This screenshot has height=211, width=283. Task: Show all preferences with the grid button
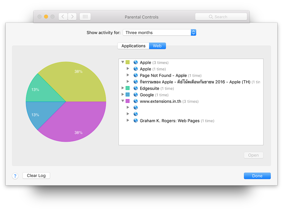pyautogui.click(x=85, y=17)
